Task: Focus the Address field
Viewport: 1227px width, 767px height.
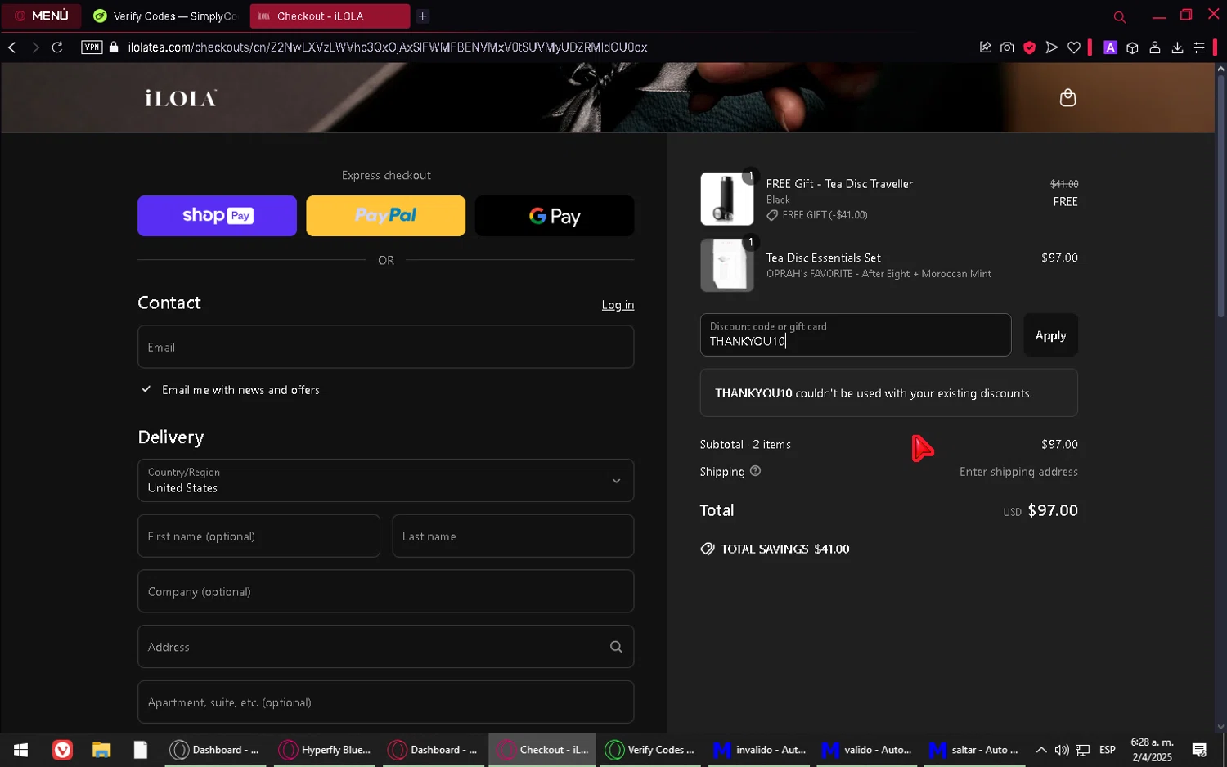Action: point(385,647)
